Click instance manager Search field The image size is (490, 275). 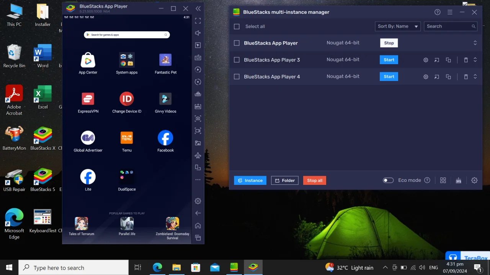point(451,26)
